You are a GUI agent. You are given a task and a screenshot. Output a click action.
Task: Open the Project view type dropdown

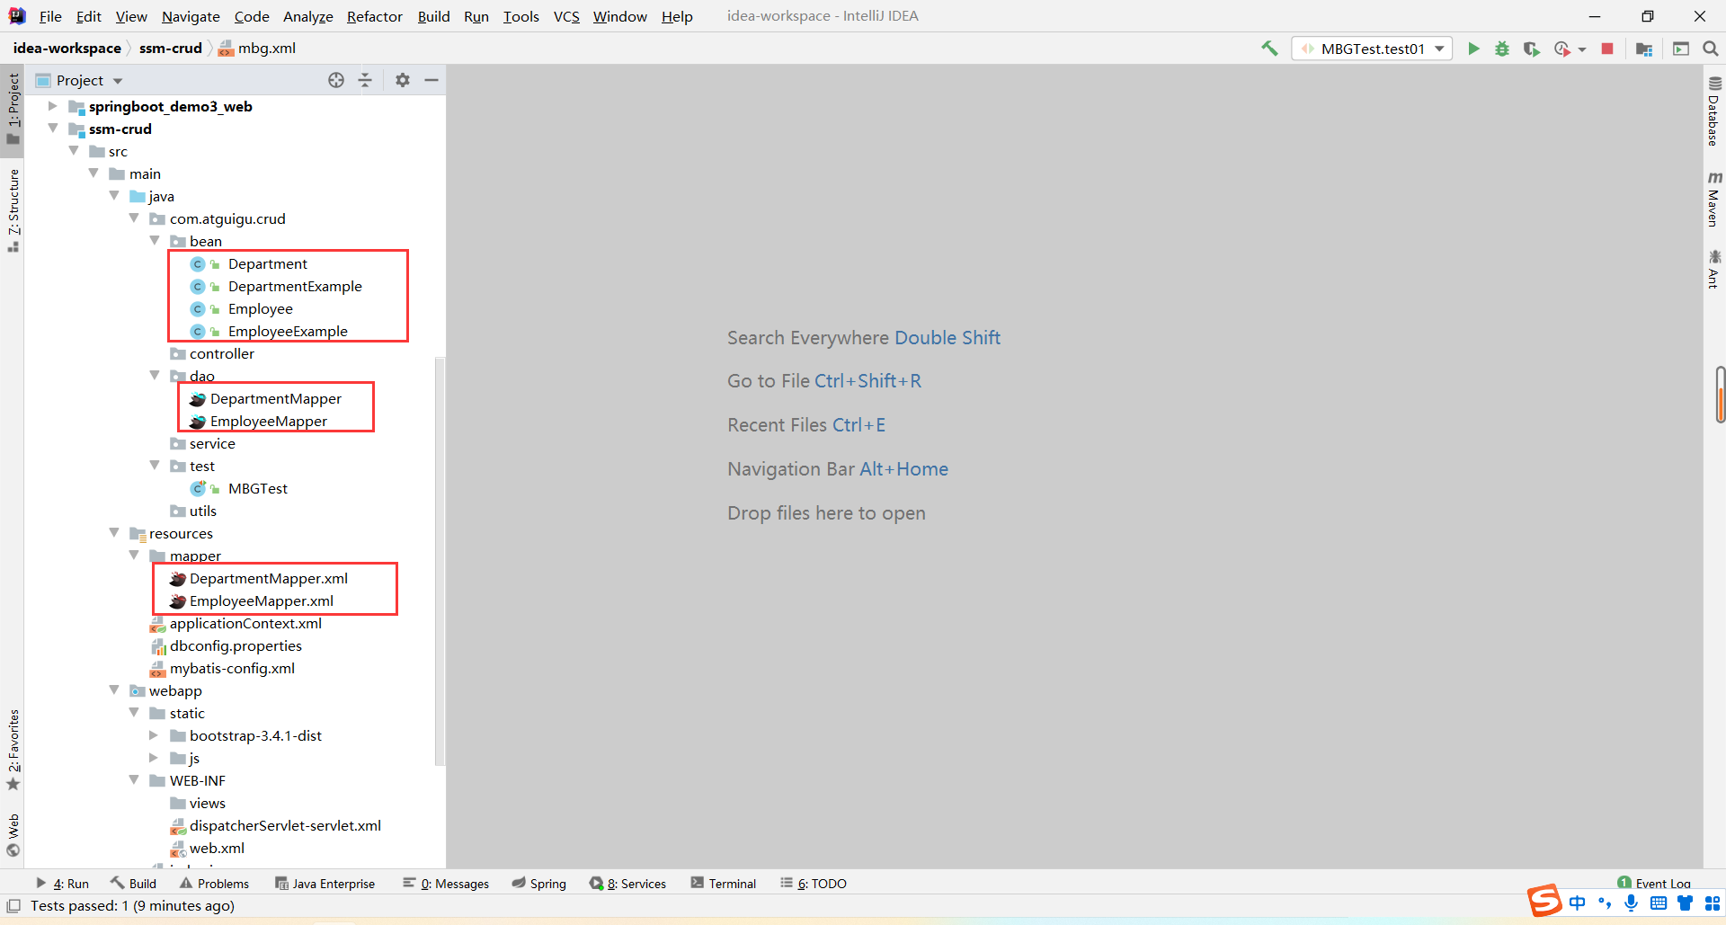117,81
